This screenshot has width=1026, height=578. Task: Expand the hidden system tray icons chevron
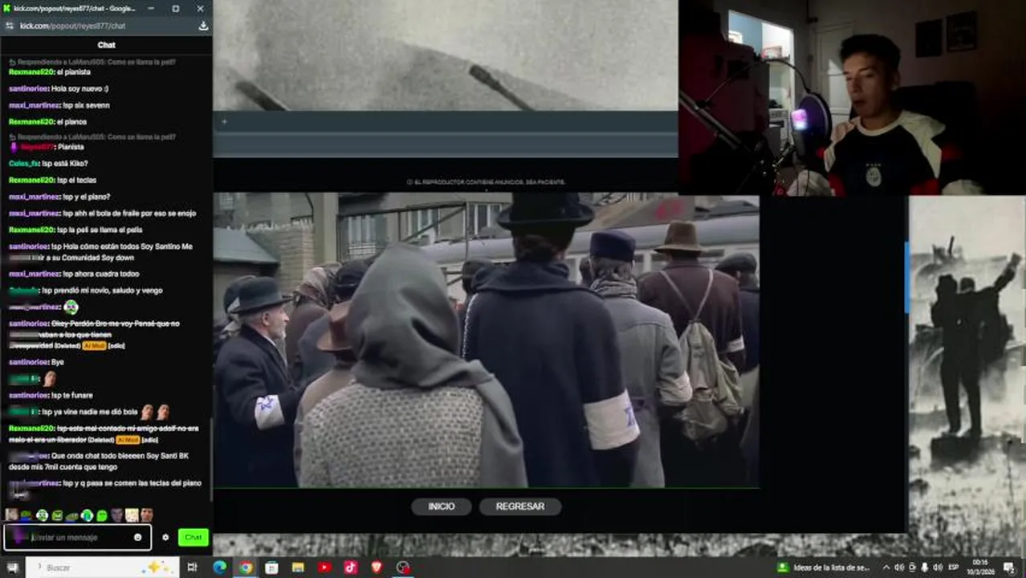tap(886, 568)
